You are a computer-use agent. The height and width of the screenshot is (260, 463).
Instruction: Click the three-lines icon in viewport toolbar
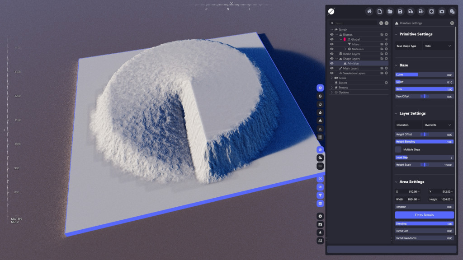[x=320, y=166]
